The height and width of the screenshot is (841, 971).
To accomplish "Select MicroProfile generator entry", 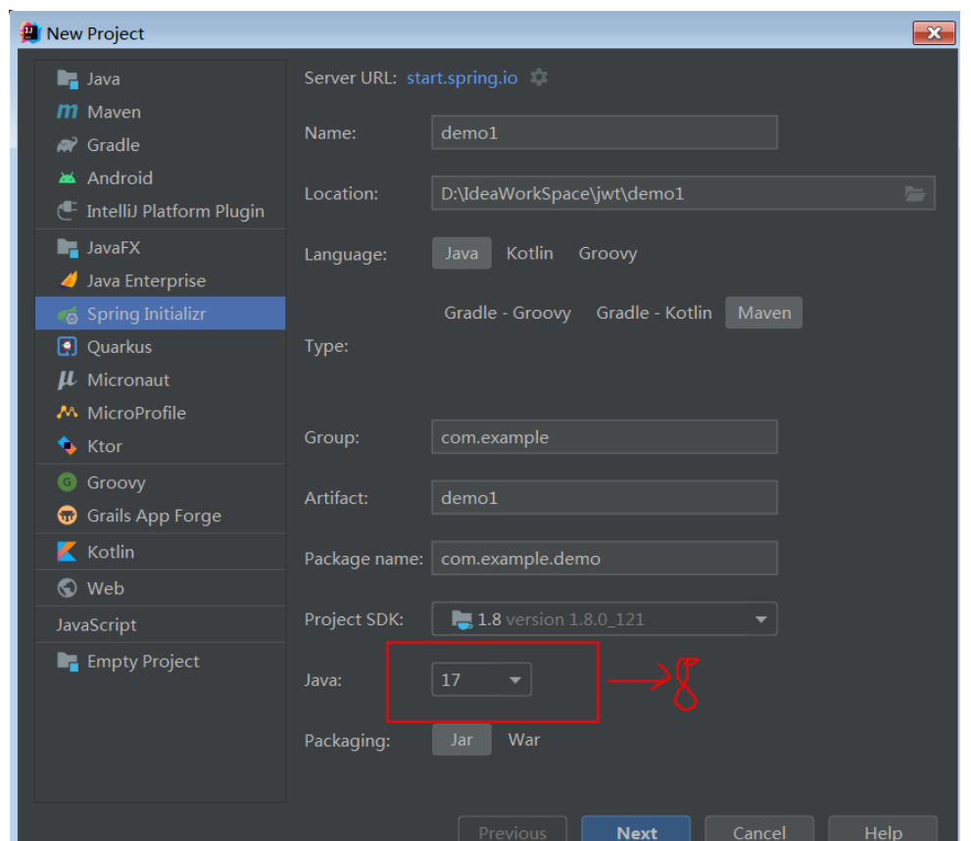I will pos(161,413).
